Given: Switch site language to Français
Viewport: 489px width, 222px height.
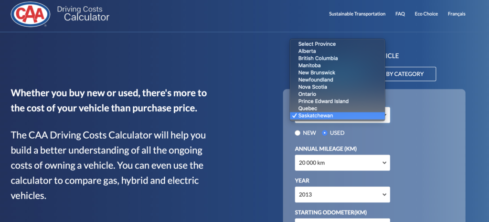Looking at the screenshot, I should tap(457, 14).
